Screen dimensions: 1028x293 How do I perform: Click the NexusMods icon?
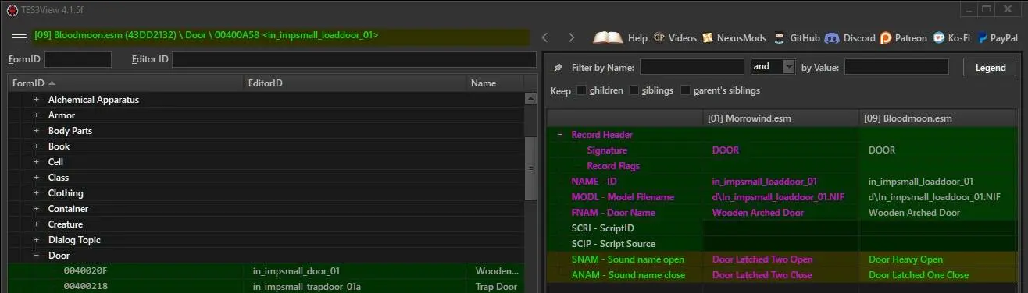click(x=708, y=37)
